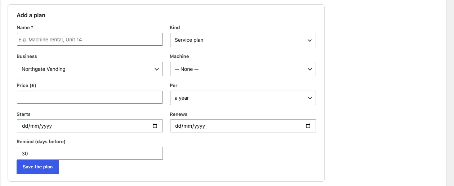Click the Remind (days before) label
The width and height of the screenshot is (454, 186).
(x=41, y=142)
